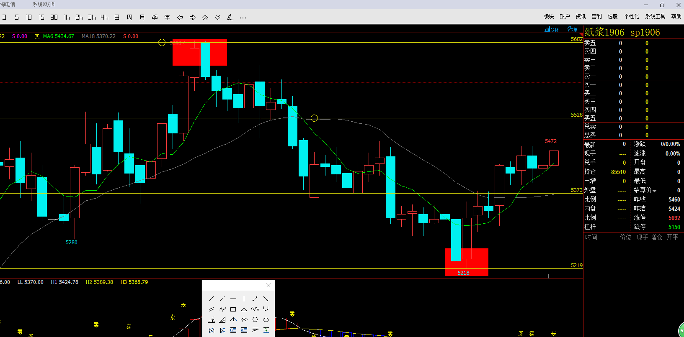The height and width of the screenshot is (337, 684).
Task: Switch chart to 30-minute period
Action: (54, 17)
